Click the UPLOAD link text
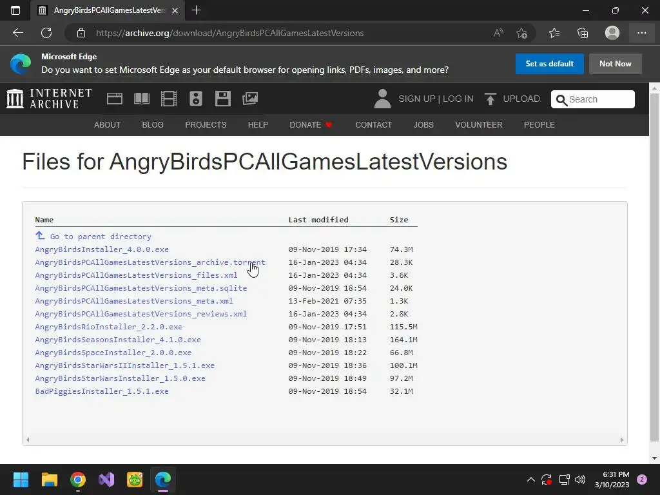Image resolution: width=660 pixels, height=495 pixels. click(x=521, y=99)
